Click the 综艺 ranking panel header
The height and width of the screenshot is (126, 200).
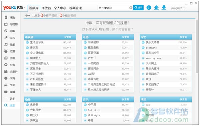point(166,37)
